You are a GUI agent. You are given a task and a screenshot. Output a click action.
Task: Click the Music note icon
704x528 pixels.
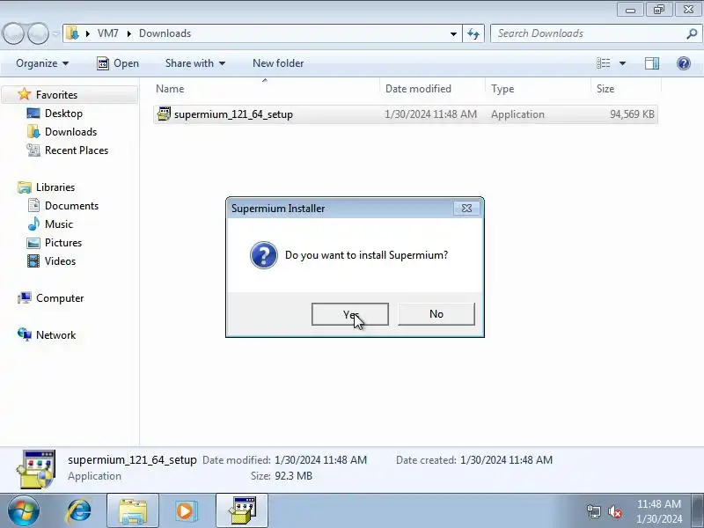[33, 224]
